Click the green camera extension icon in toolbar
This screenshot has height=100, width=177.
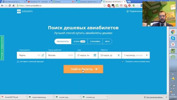point(117,6)
